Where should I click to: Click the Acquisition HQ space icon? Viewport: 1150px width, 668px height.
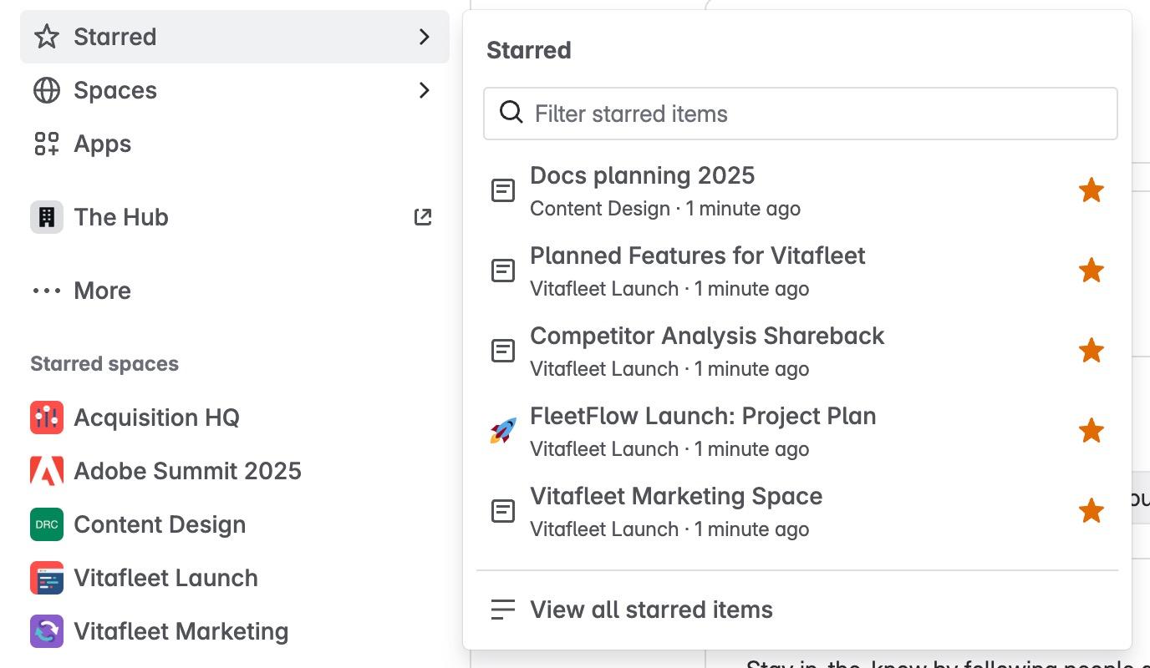(x=46, y=417)
